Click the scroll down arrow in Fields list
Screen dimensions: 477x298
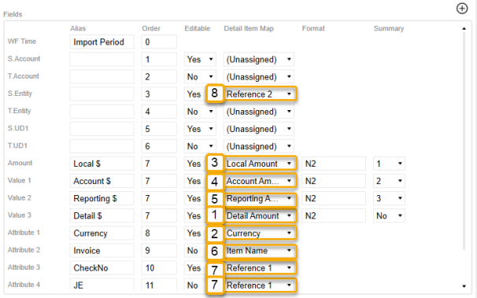click(x=464, y=286)
